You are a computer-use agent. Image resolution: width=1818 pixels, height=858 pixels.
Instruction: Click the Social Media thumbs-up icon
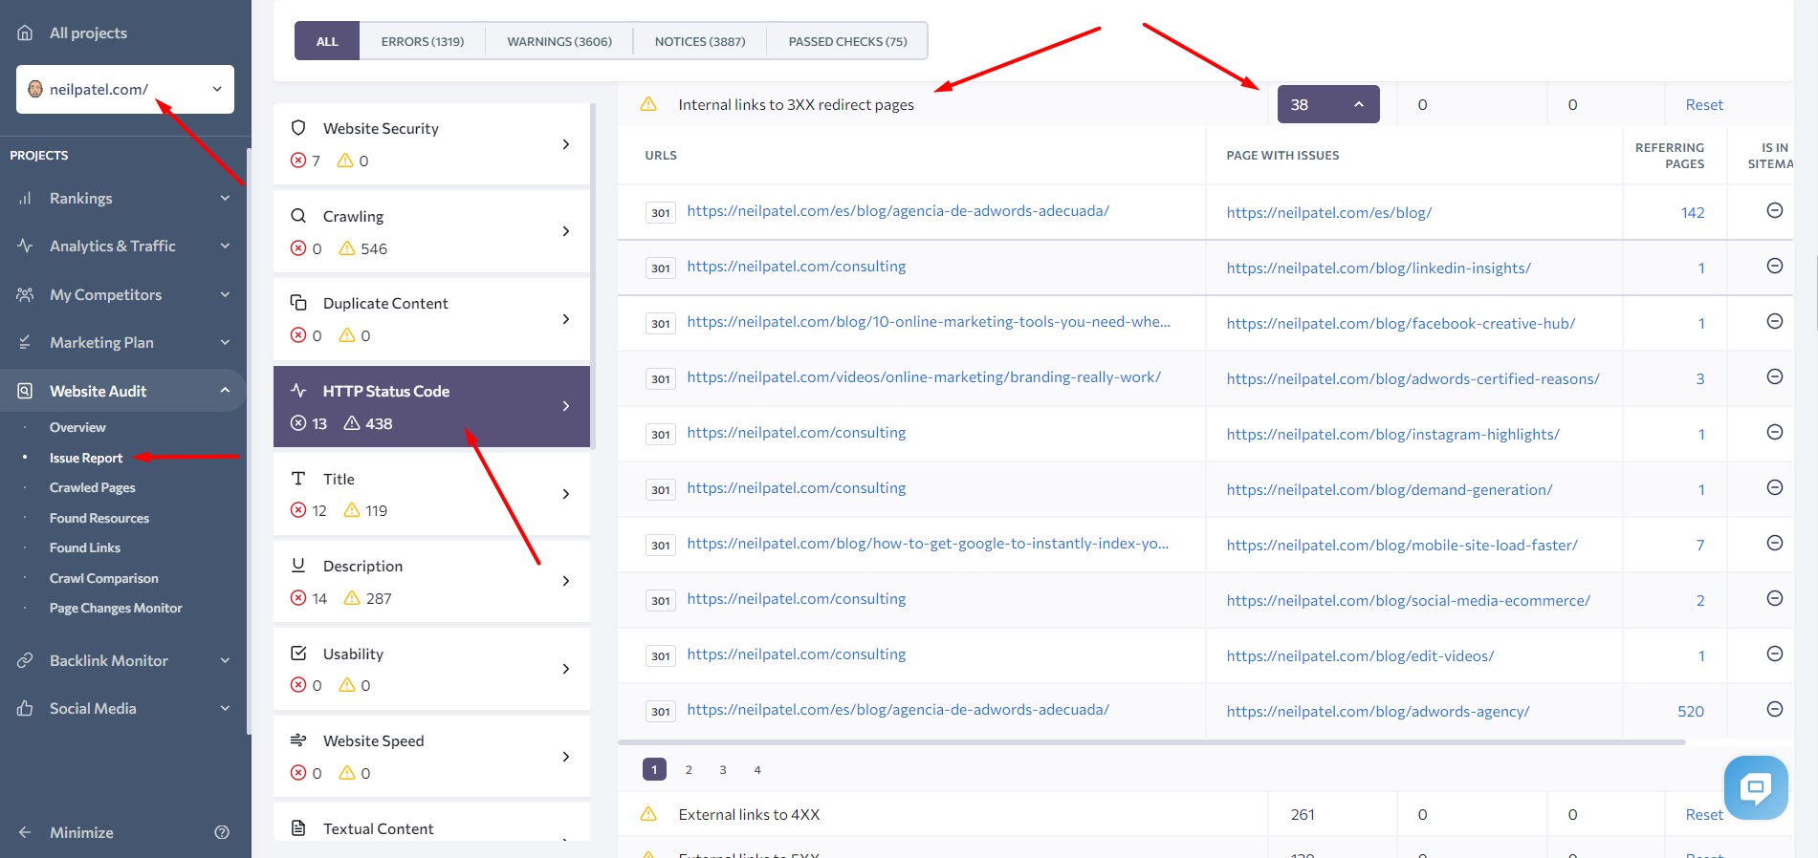point(26,708)
